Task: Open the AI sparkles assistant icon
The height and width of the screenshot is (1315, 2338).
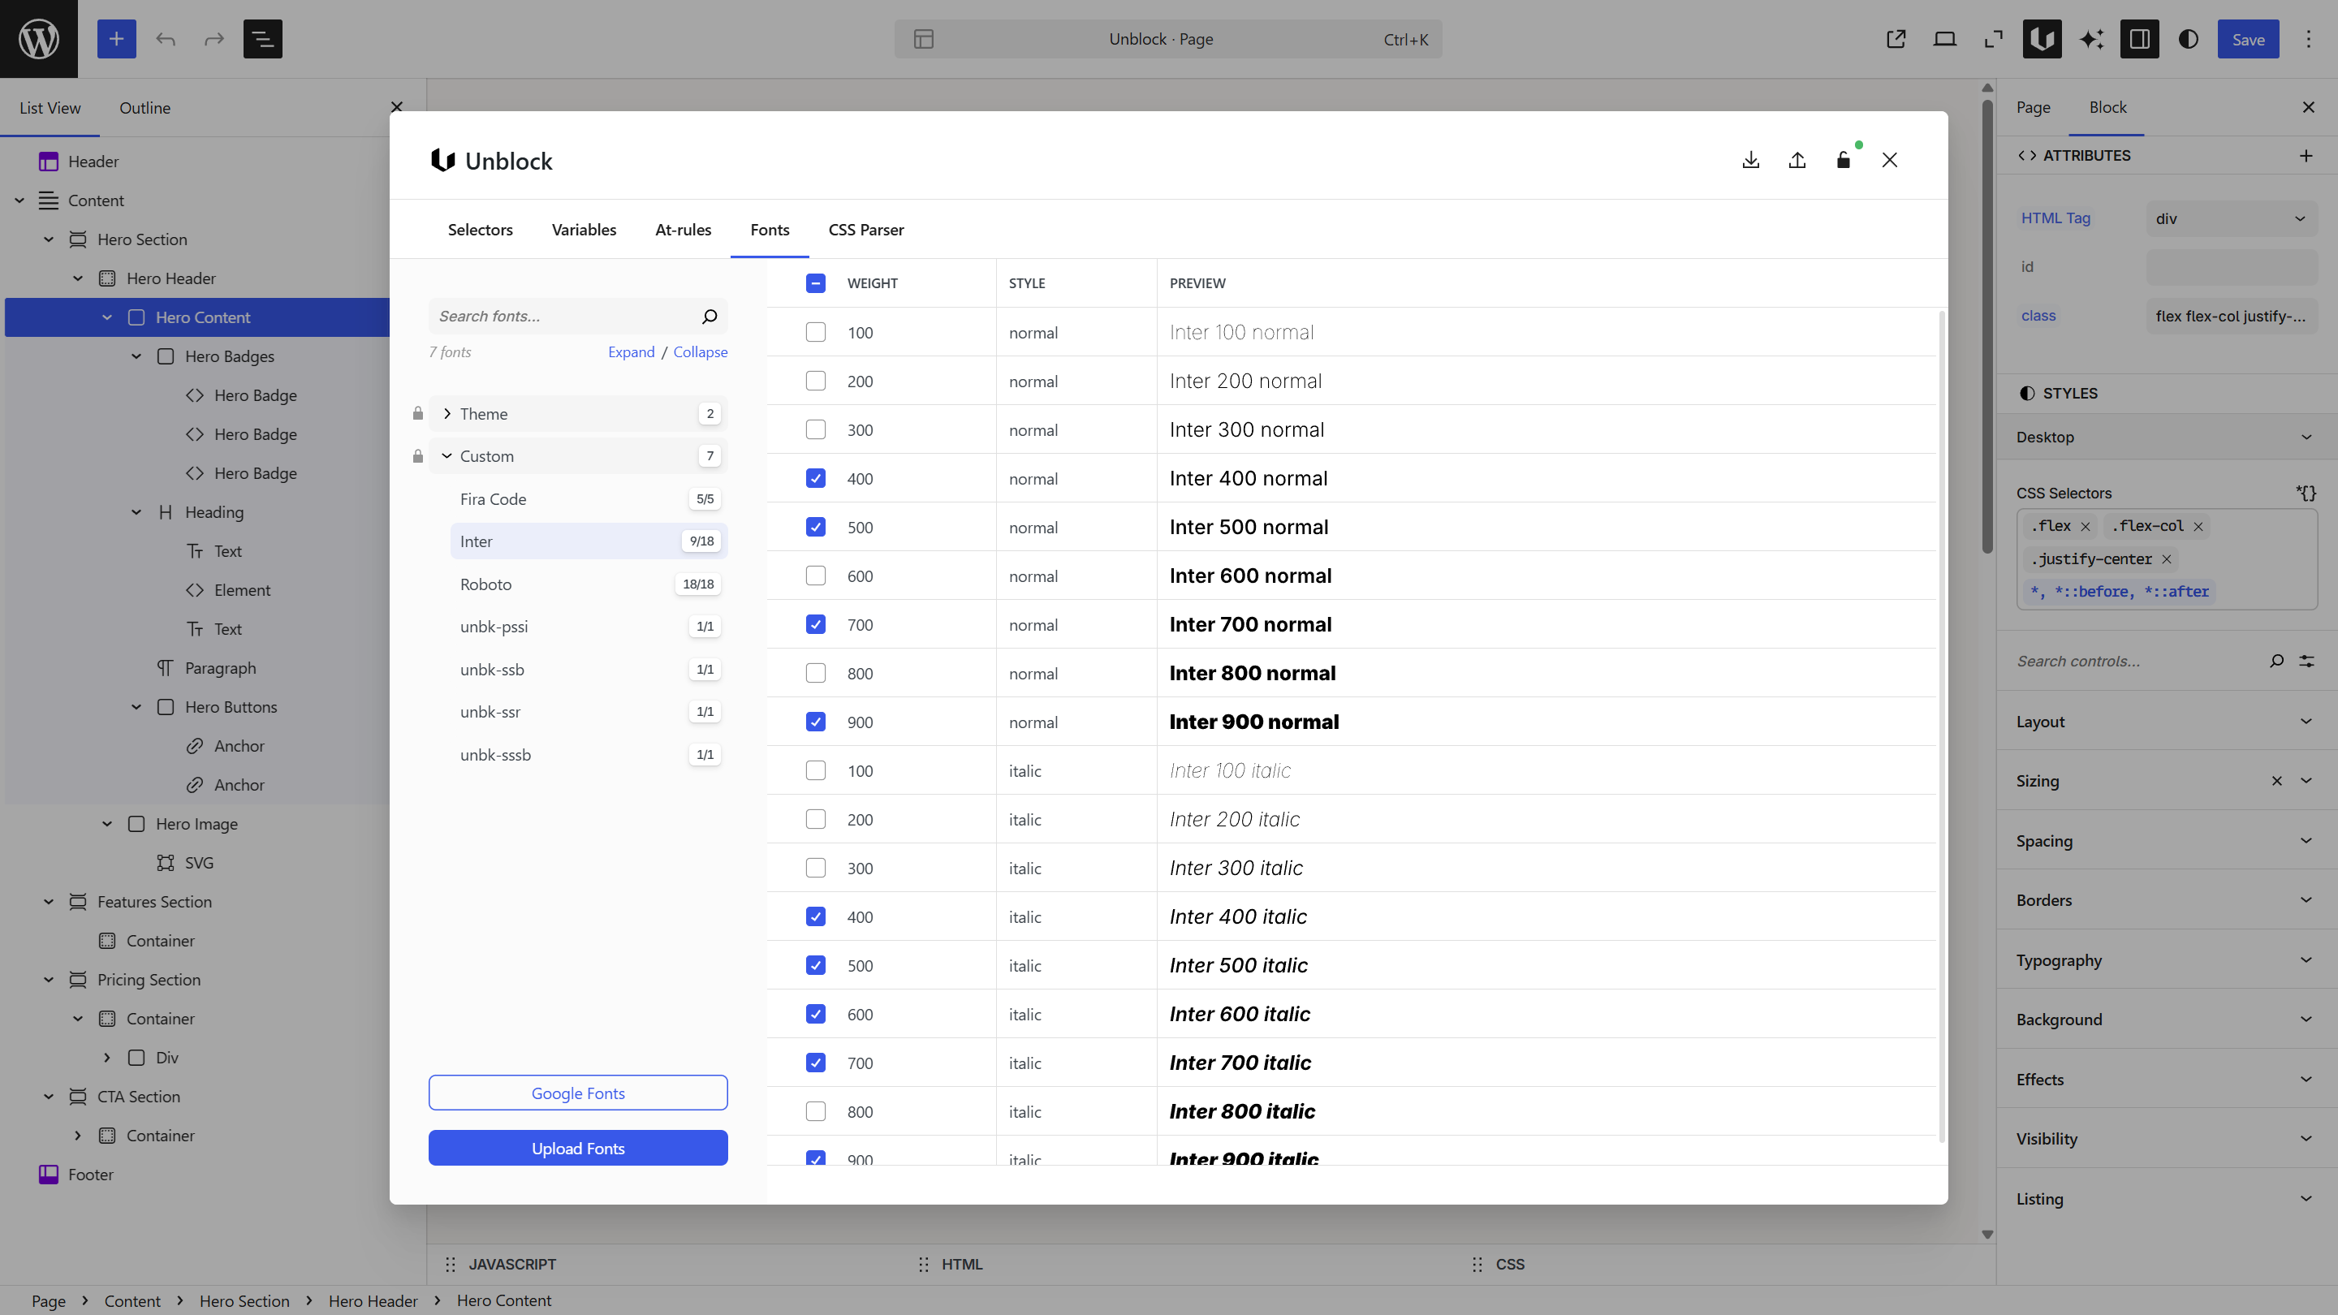Action: pyautogui.click(x=2091, y=39)
